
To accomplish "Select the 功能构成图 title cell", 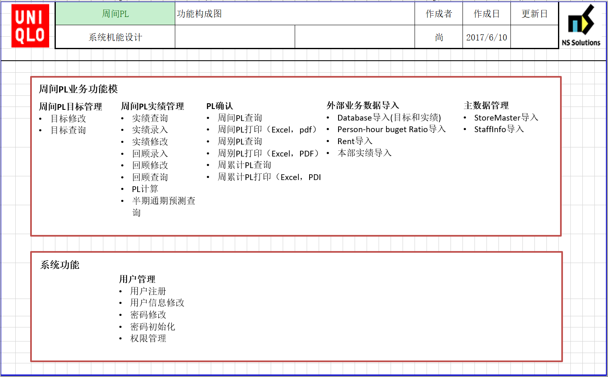I will coord(295,14).
